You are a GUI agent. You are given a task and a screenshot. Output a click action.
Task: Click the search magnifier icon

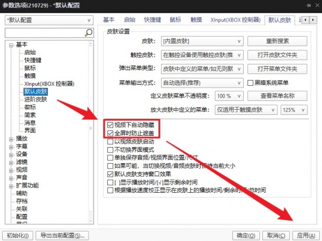(x=89, y=33)
